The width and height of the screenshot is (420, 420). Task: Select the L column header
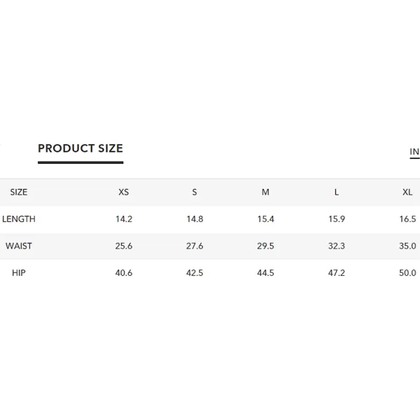pos(337,192)
